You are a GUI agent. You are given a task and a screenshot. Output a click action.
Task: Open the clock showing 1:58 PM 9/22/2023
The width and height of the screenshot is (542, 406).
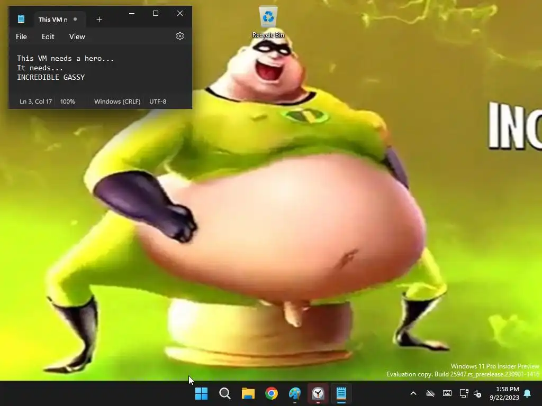coord(504,393)
